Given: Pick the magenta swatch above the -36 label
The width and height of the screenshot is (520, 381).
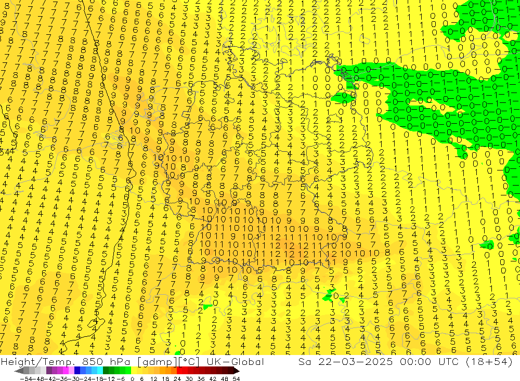Looking at the screenshot, I should (66, 371).
